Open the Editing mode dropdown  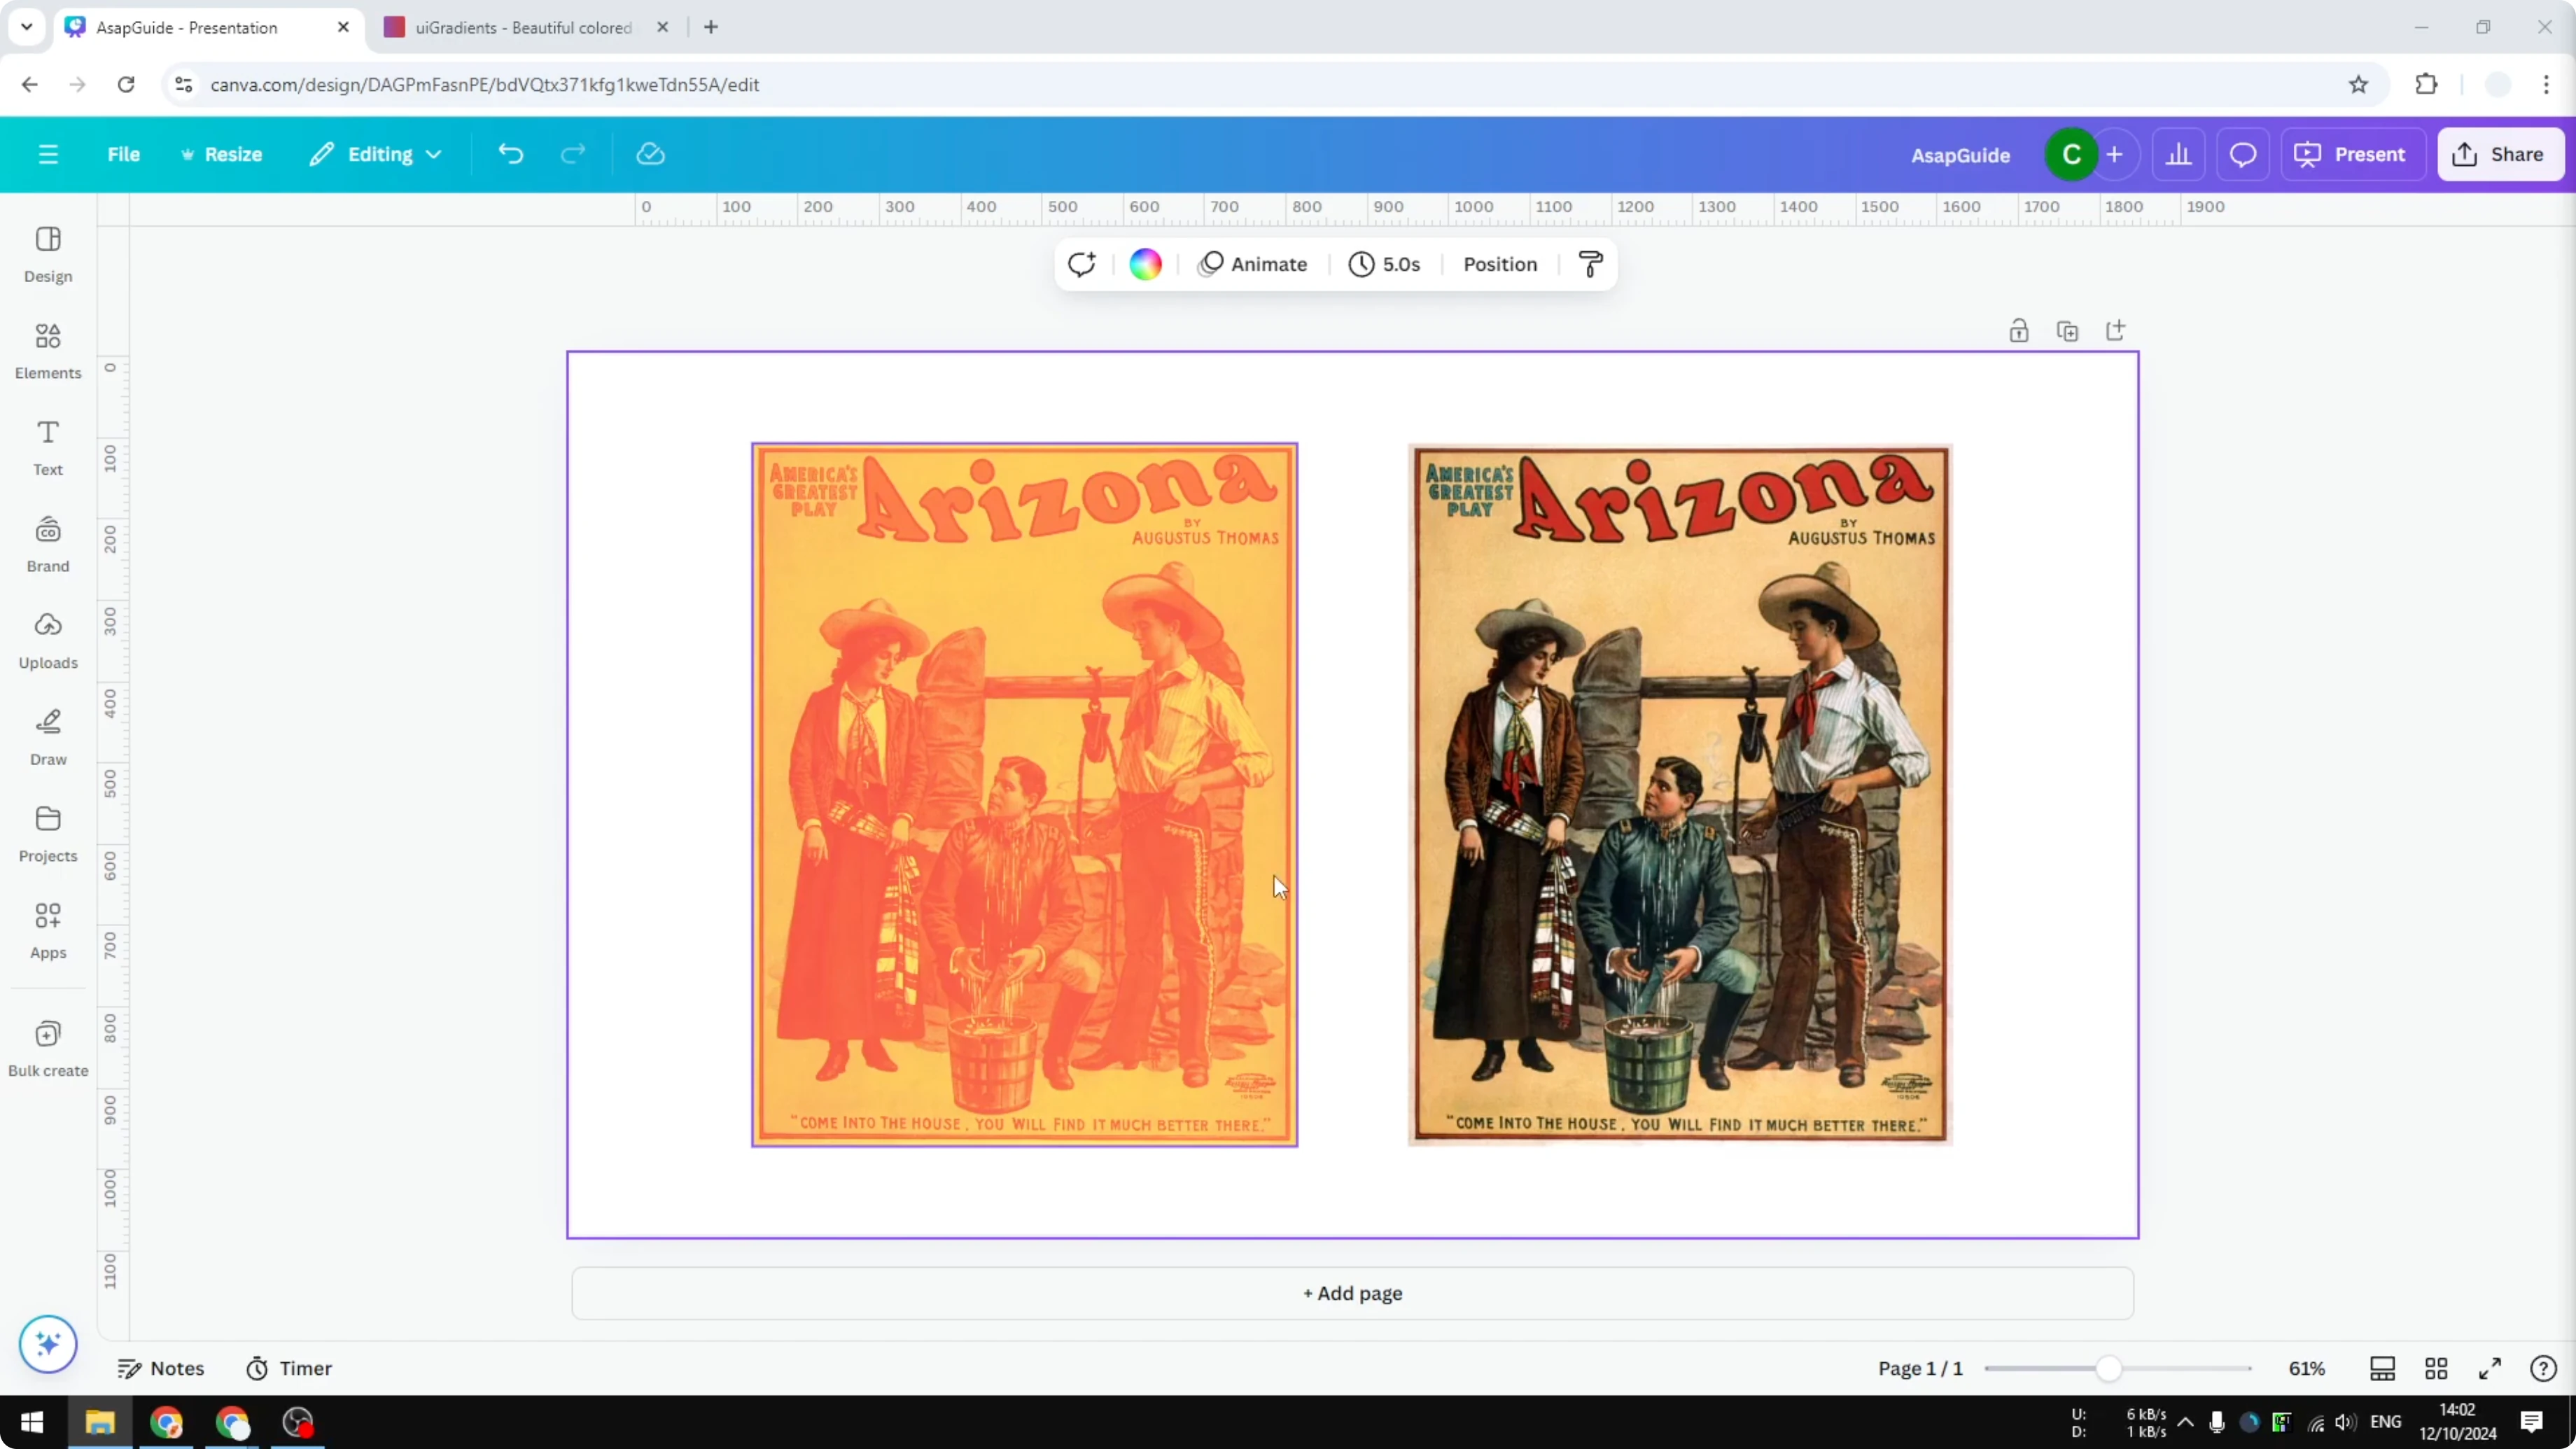point(376,154)
